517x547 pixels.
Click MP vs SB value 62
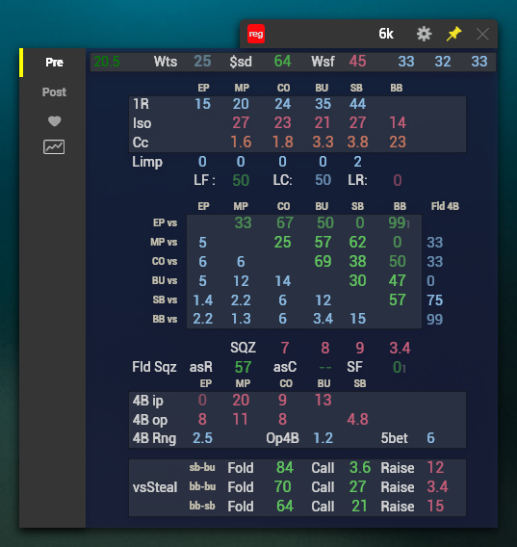357,242
